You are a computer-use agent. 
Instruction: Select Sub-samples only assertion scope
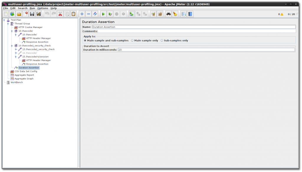[x=162, y=40]
